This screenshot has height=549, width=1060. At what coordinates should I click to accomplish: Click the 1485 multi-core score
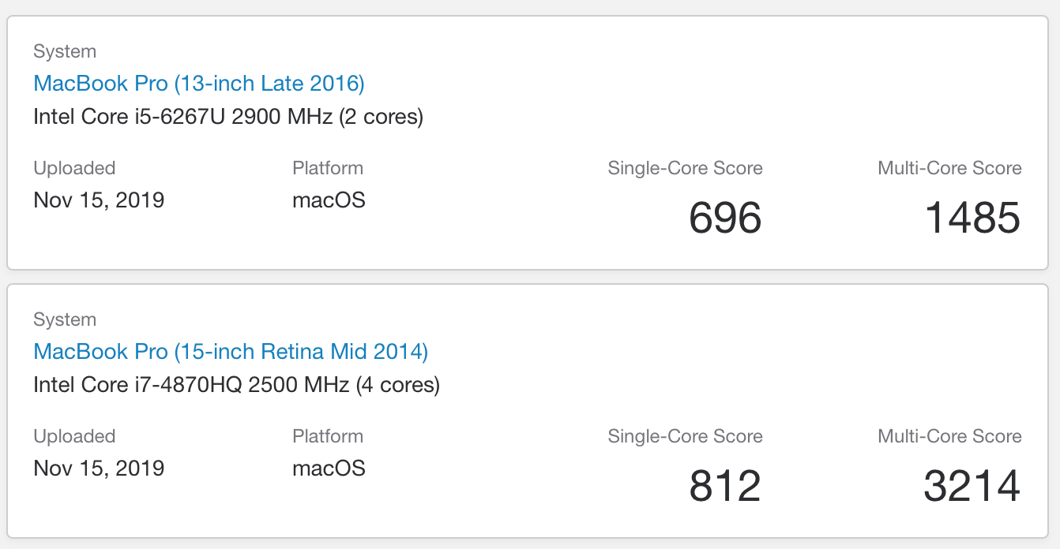click(972, 218)
